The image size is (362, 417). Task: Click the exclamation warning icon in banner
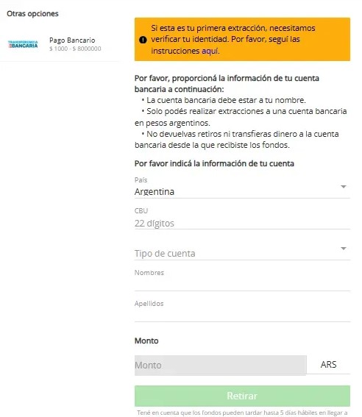point(143,40)
